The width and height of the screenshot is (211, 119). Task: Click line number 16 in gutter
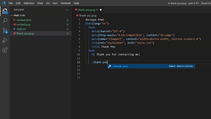[78, 78]
